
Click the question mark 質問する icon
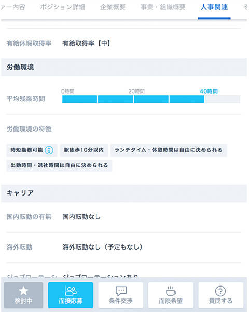tap(220, 291)
